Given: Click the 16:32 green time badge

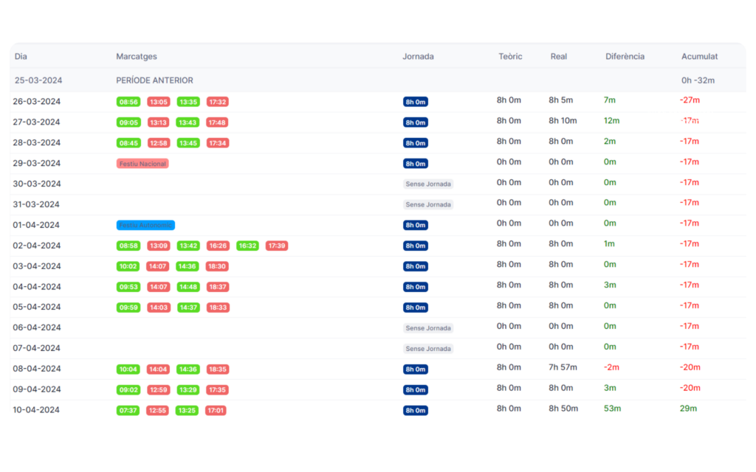Looking at the screenshot, I should pos(247,246).
